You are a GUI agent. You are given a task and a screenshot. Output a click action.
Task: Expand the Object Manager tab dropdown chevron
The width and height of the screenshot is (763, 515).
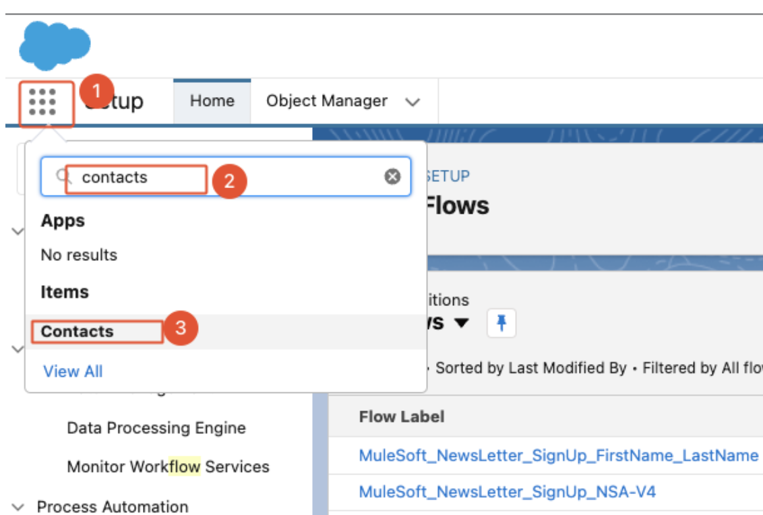click(x=413, y=102)
